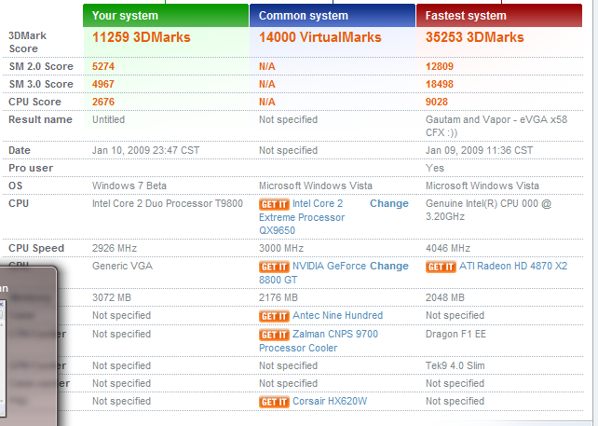This screenshot has height=426, width=598.
Task: Click the SM 3.0 Score row label
Action: pos(41,84)
